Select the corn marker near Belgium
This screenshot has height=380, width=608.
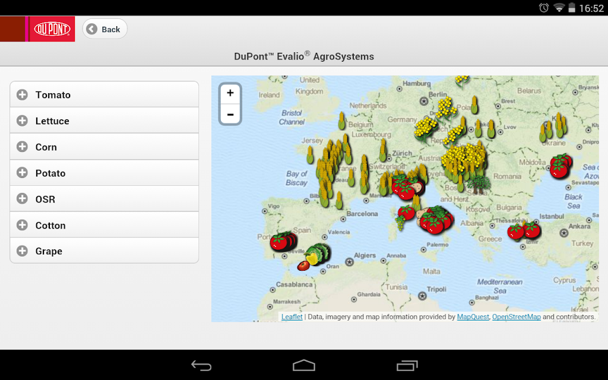[341, 121]
